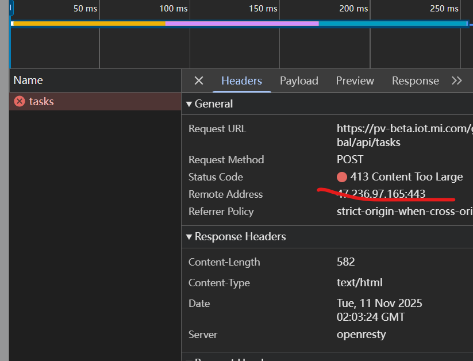Open the Payload tab
Screen dimensions: 473x361
[299, 80]
